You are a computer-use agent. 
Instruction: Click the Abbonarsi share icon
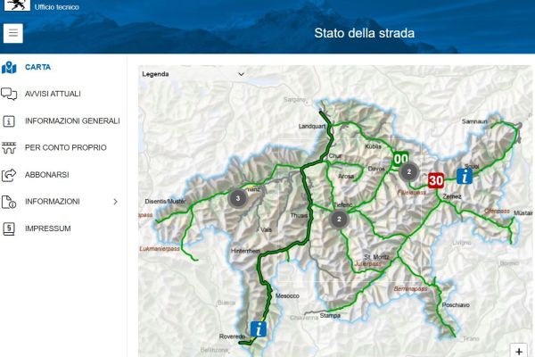click(9, 175)
